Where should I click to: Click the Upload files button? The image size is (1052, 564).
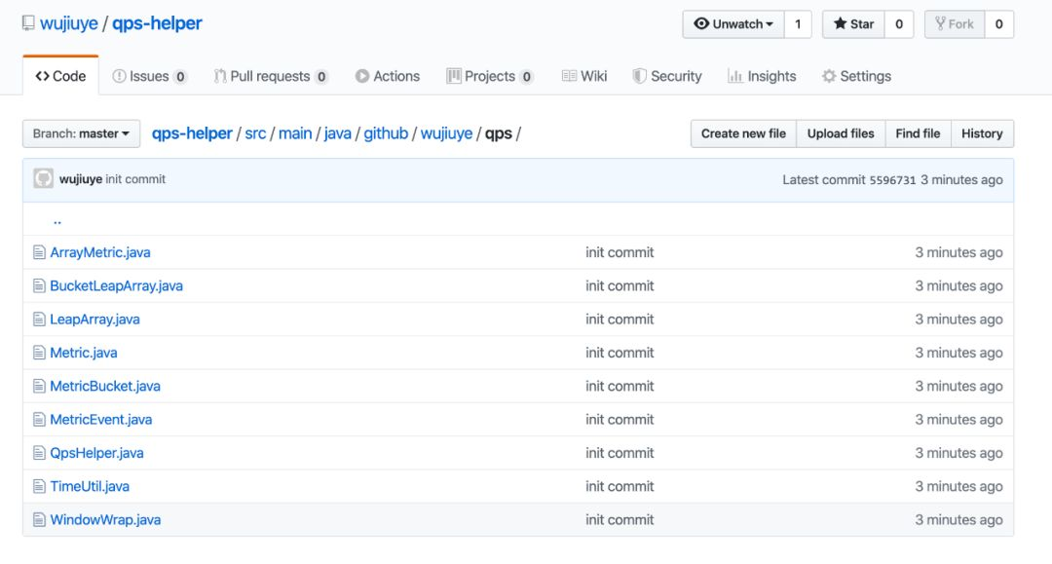point(841,133)
